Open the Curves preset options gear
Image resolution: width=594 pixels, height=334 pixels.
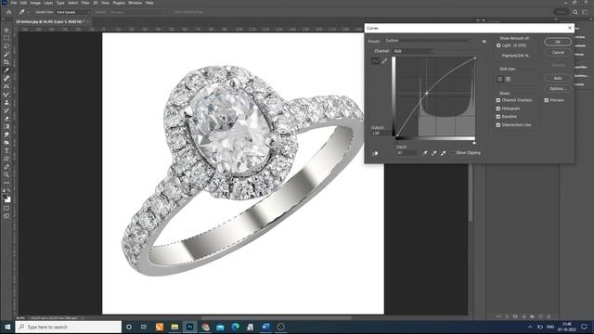484,41
